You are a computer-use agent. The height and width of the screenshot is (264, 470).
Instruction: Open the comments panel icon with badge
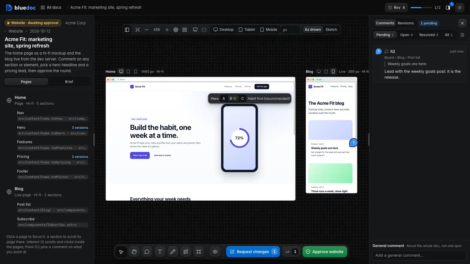(x=448, y=8)
